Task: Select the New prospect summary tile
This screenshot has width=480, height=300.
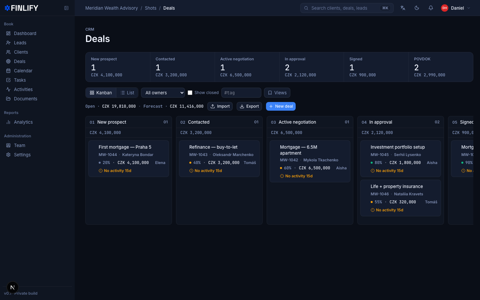Action: coord(118,67)
